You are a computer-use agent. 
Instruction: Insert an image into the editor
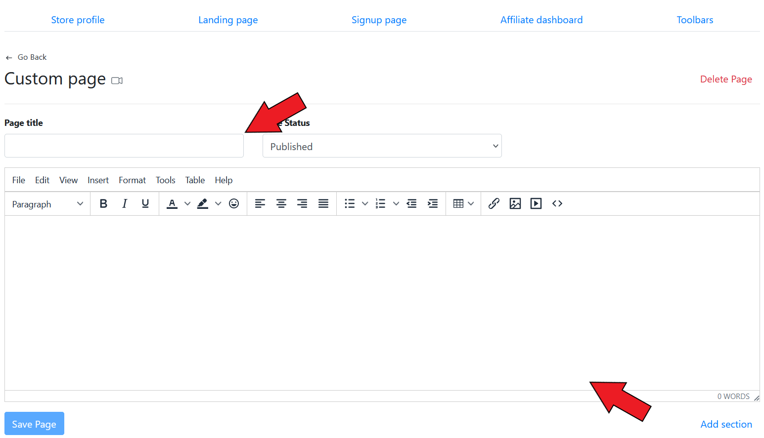click(515, 203)
